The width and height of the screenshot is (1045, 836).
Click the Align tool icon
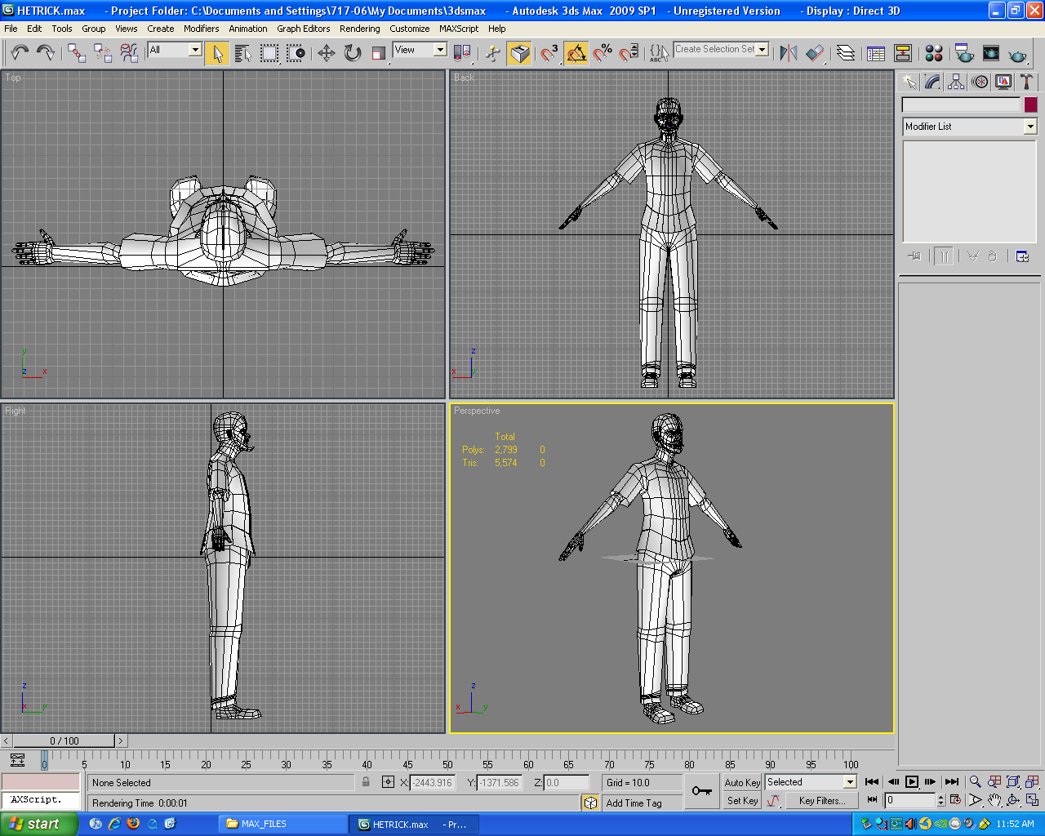[815, 53]
